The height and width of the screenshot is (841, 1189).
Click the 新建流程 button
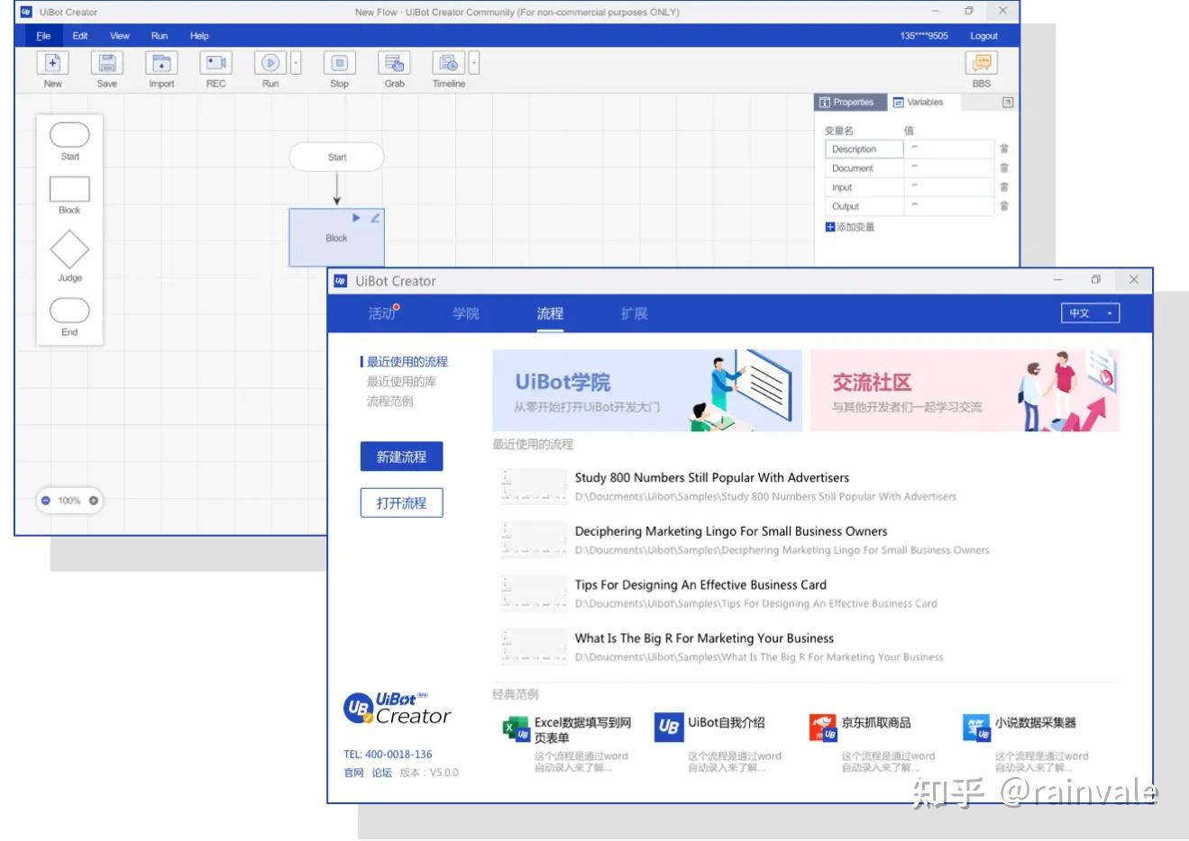401,456
